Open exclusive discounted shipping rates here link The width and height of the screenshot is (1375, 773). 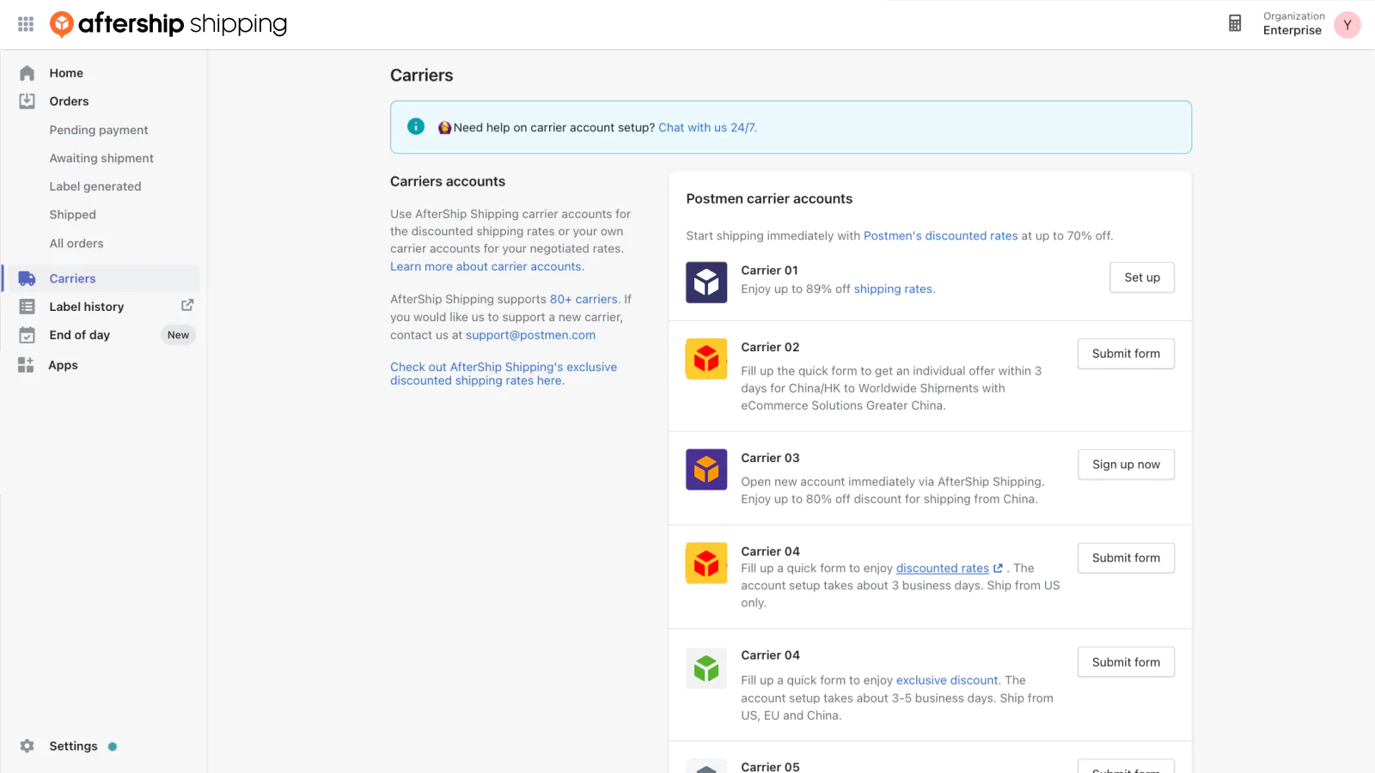coord(504,374)
